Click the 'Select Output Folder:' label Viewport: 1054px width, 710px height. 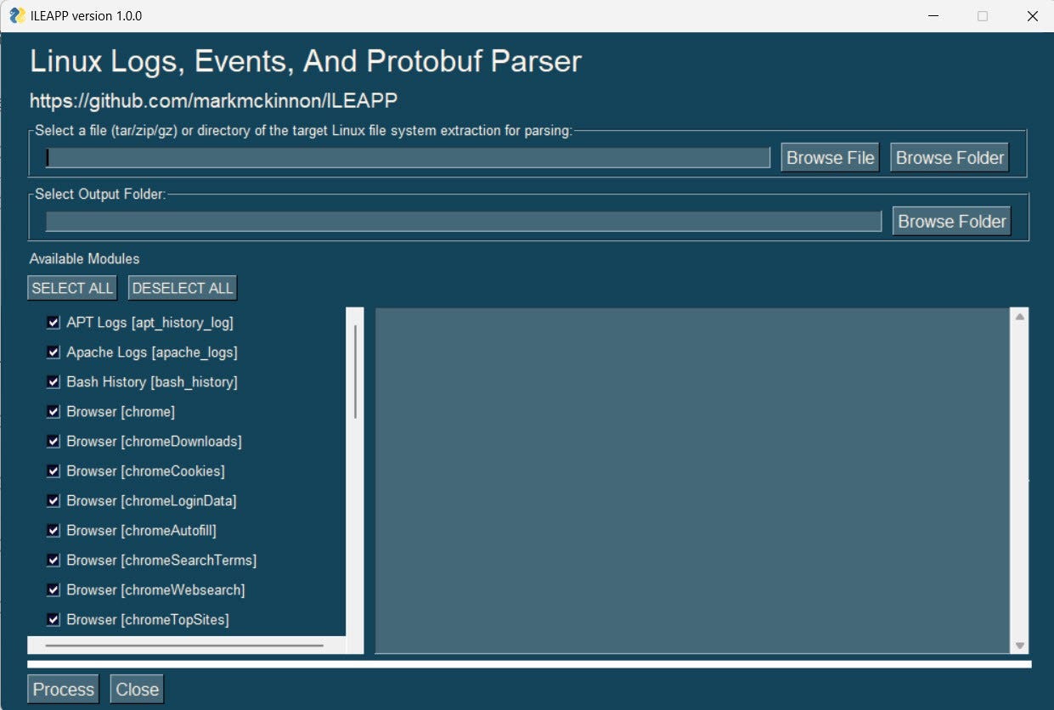tap(100, 194)
